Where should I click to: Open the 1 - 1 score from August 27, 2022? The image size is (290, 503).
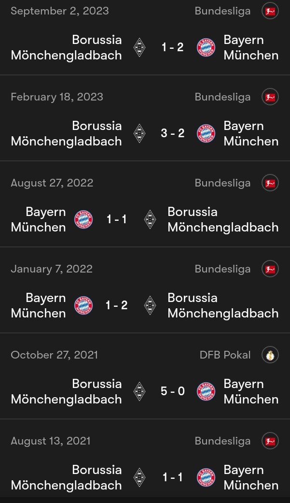coord(117,219)
